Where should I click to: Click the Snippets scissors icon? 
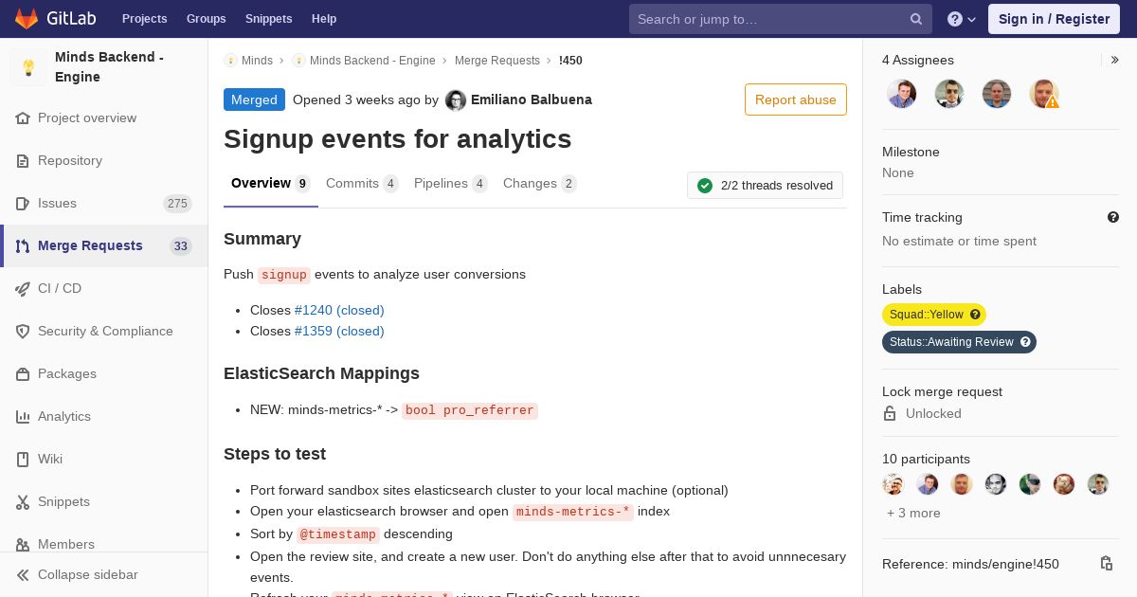[23, 502]
